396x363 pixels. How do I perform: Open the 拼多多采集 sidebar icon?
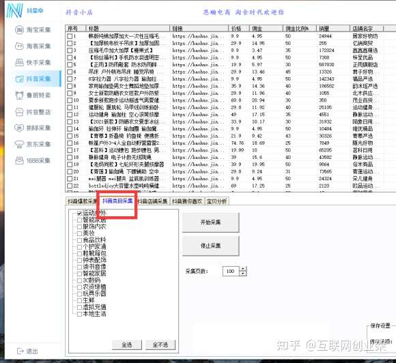[x=19, y=128]
